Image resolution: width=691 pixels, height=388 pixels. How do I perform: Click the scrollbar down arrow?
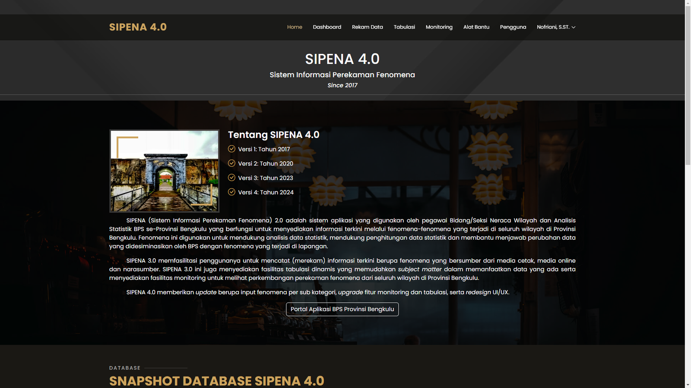pyautogui.click(x=688, y=385)
